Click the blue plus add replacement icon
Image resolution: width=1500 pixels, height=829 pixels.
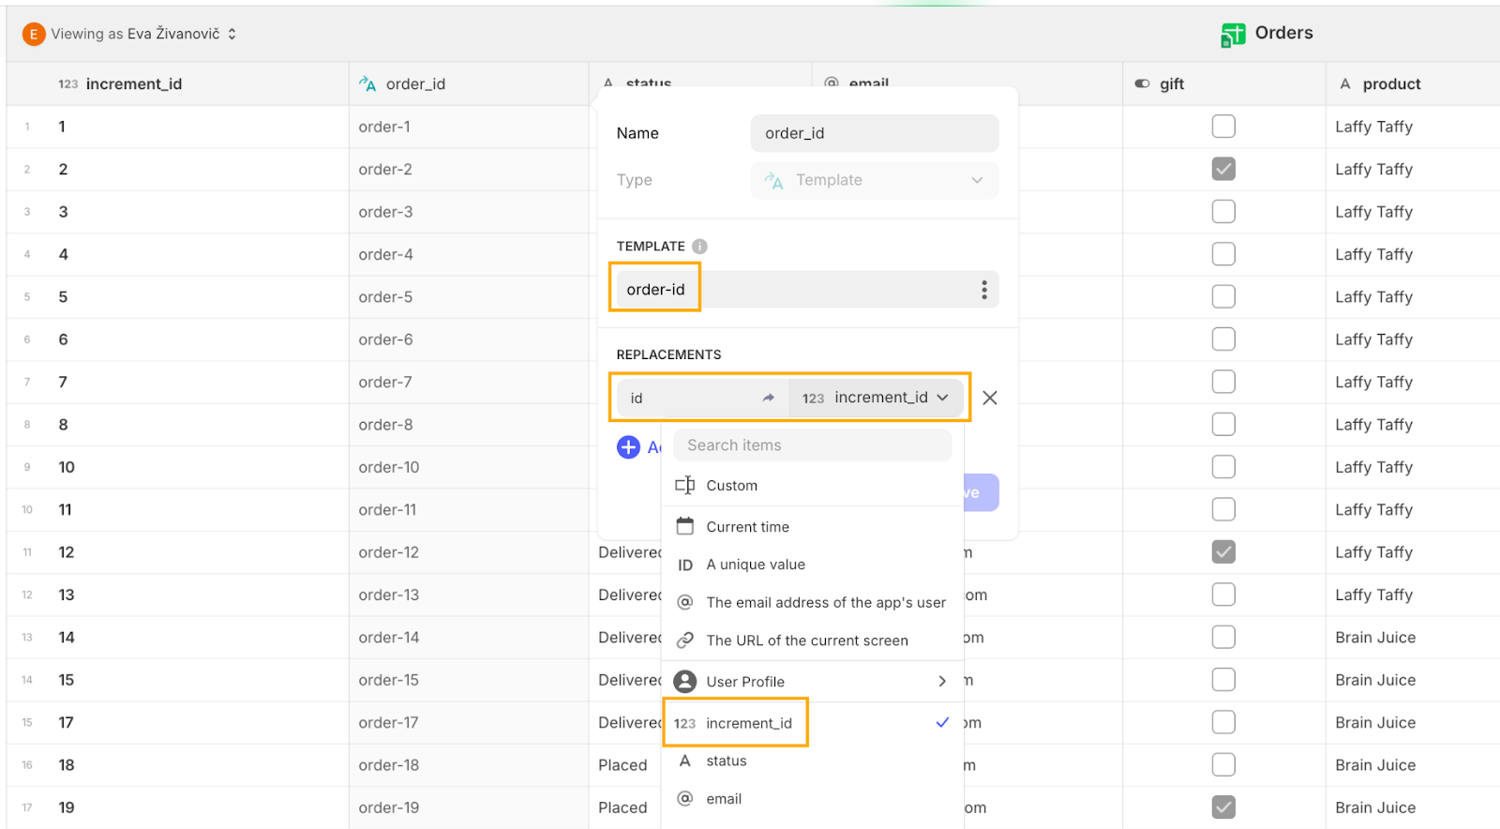coord(628,447)
